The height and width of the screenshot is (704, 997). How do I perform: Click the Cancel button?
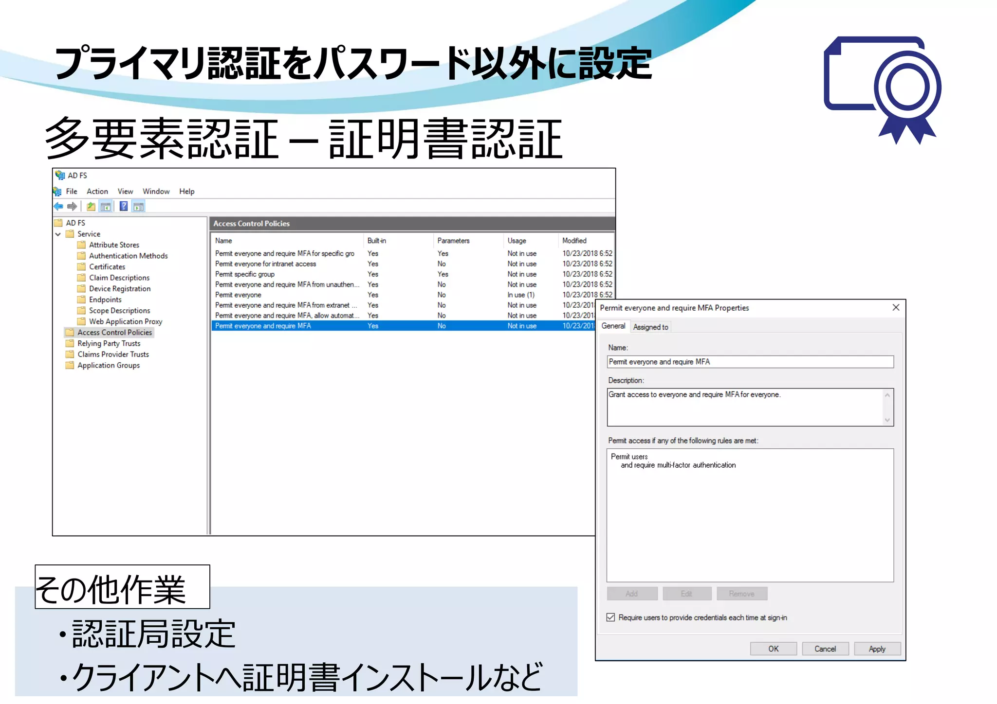825,649
